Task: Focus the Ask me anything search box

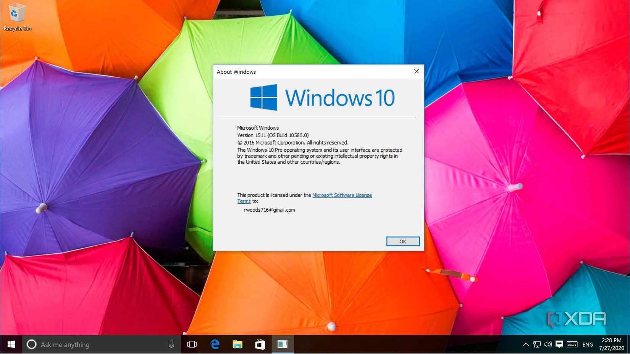Action: tap(101, 344)
